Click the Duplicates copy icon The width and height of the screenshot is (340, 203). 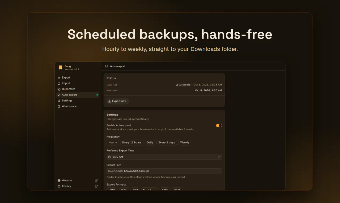(59, 89)
